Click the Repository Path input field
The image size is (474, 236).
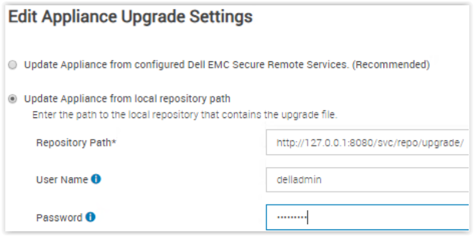tap(366, 143)
